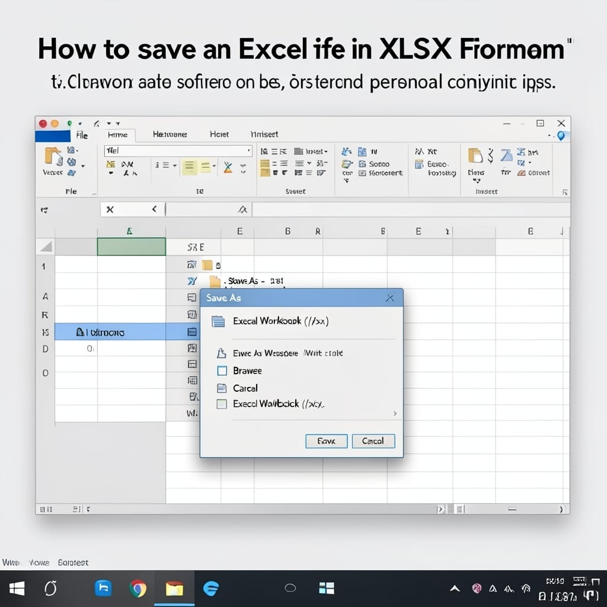Click the Vowe label at bottom left

pos(39,563)
